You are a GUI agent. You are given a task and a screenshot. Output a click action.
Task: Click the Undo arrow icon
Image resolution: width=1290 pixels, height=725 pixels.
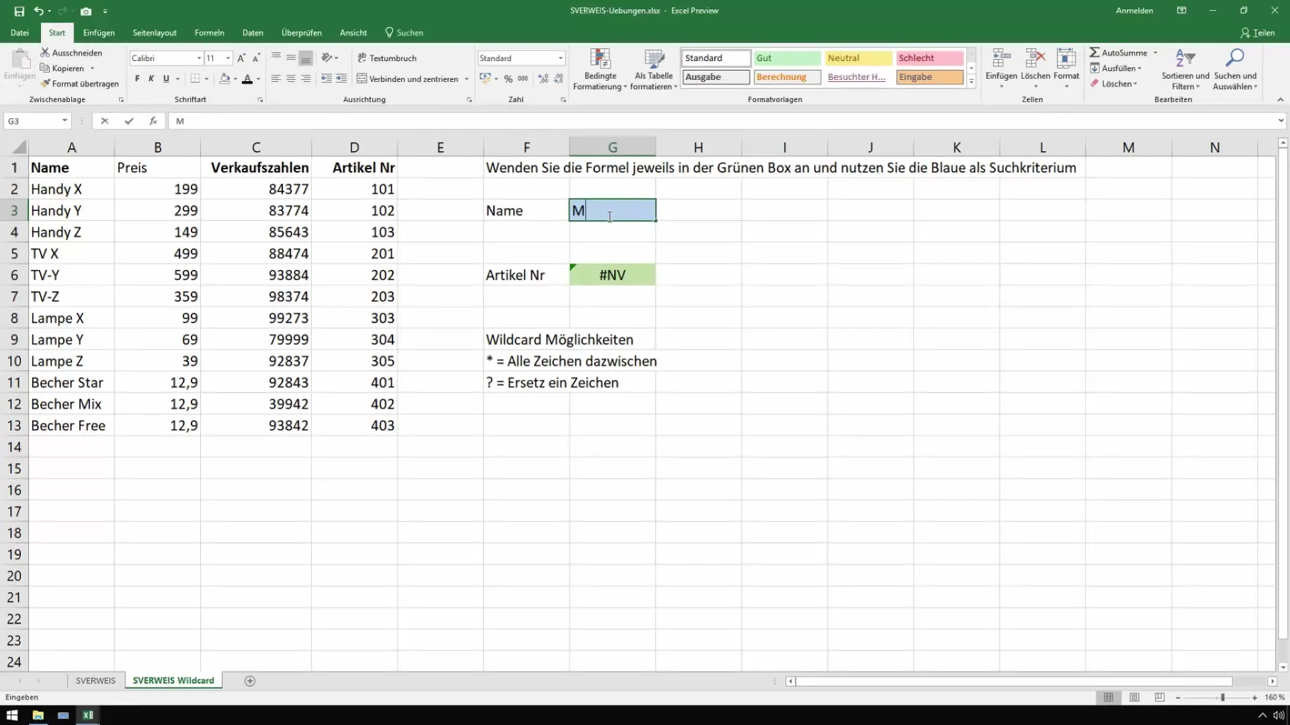pos(39,11)
